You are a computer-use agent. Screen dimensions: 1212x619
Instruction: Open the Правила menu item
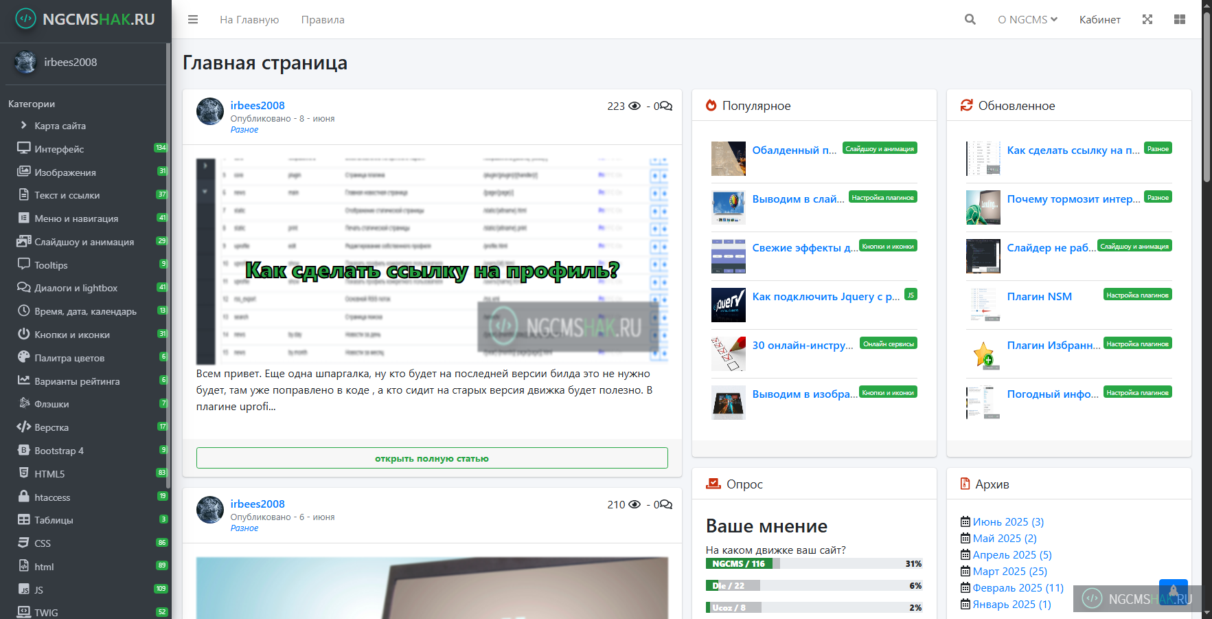tap(323, 20)
